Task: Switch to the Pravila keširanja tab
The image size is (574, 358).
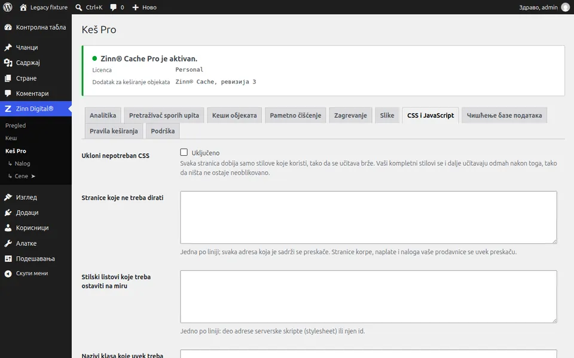Action: [x=114, y=131]
